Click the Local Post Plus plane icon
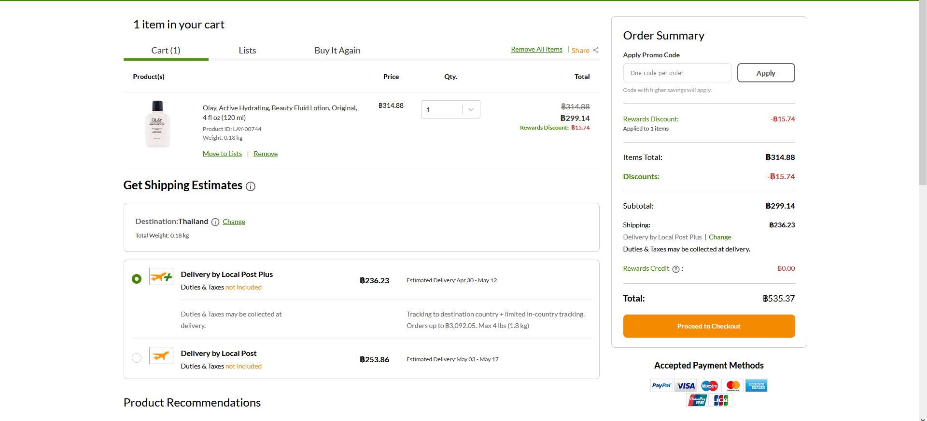Screen dimensions: 927x421 [161, 277]
